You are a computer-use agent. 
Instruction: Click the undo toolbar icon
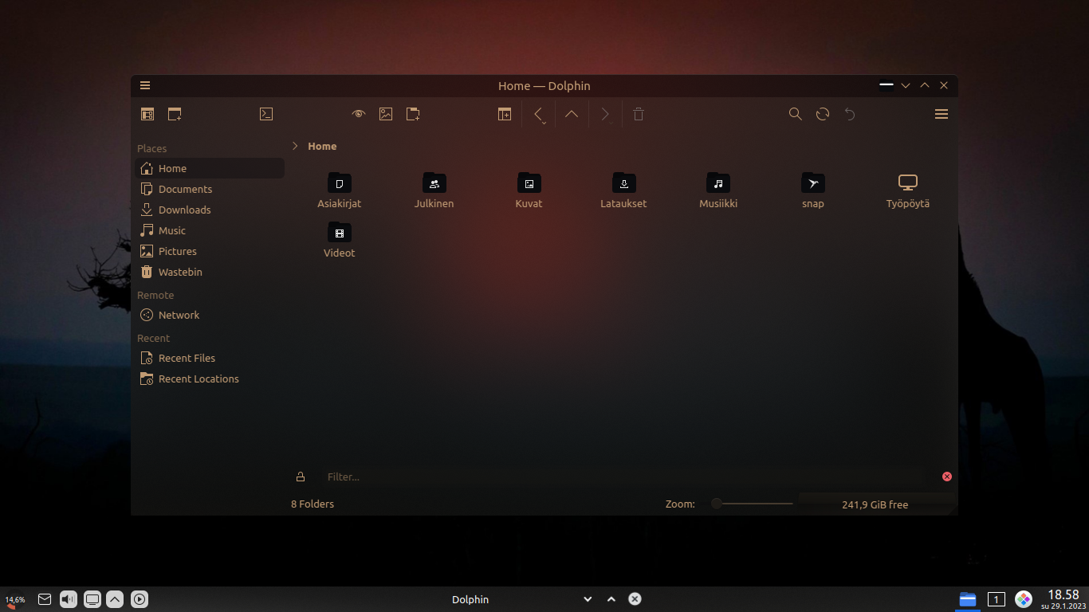[x=850, y=114]
